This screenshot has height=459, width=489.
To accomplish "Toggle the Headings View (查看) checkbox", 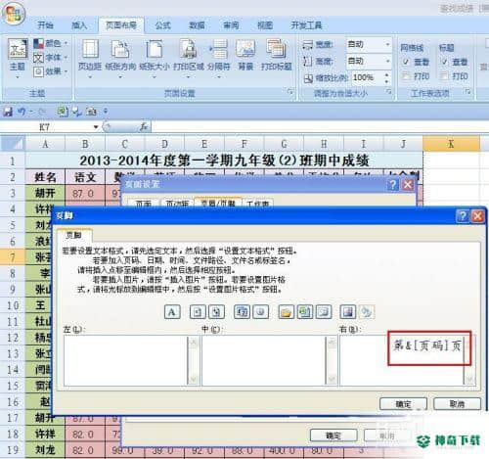I will click(x=445, y=62).
